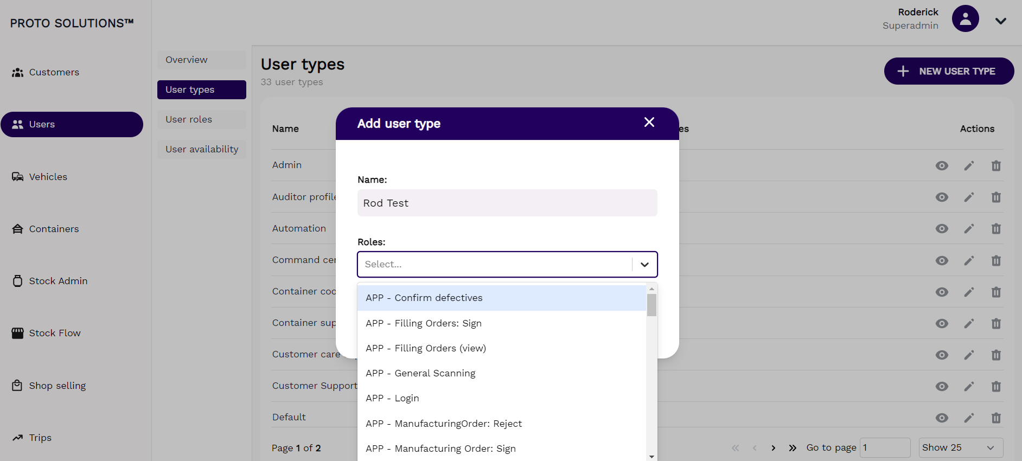Image resolution: width=1022 pixels, height=461 pixels.
Task: Open the User availability tab
Action: tap(202, 149)
